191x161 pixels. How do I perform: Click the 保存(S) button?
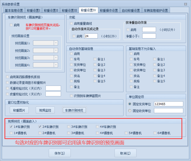[59, 153]
